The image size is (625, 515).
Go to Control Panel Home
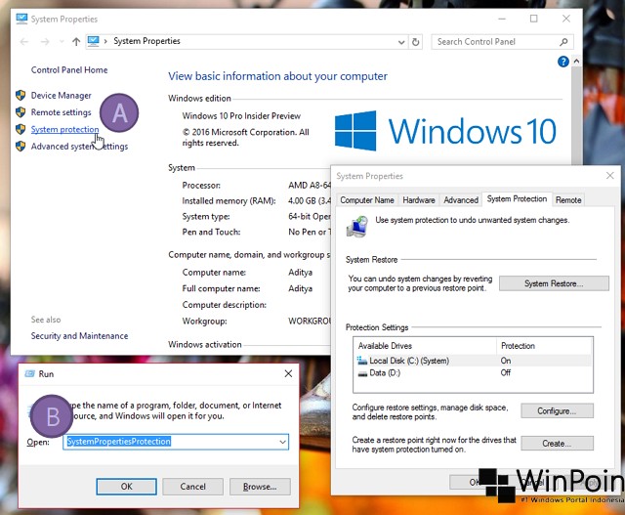(x=69, y=69)
